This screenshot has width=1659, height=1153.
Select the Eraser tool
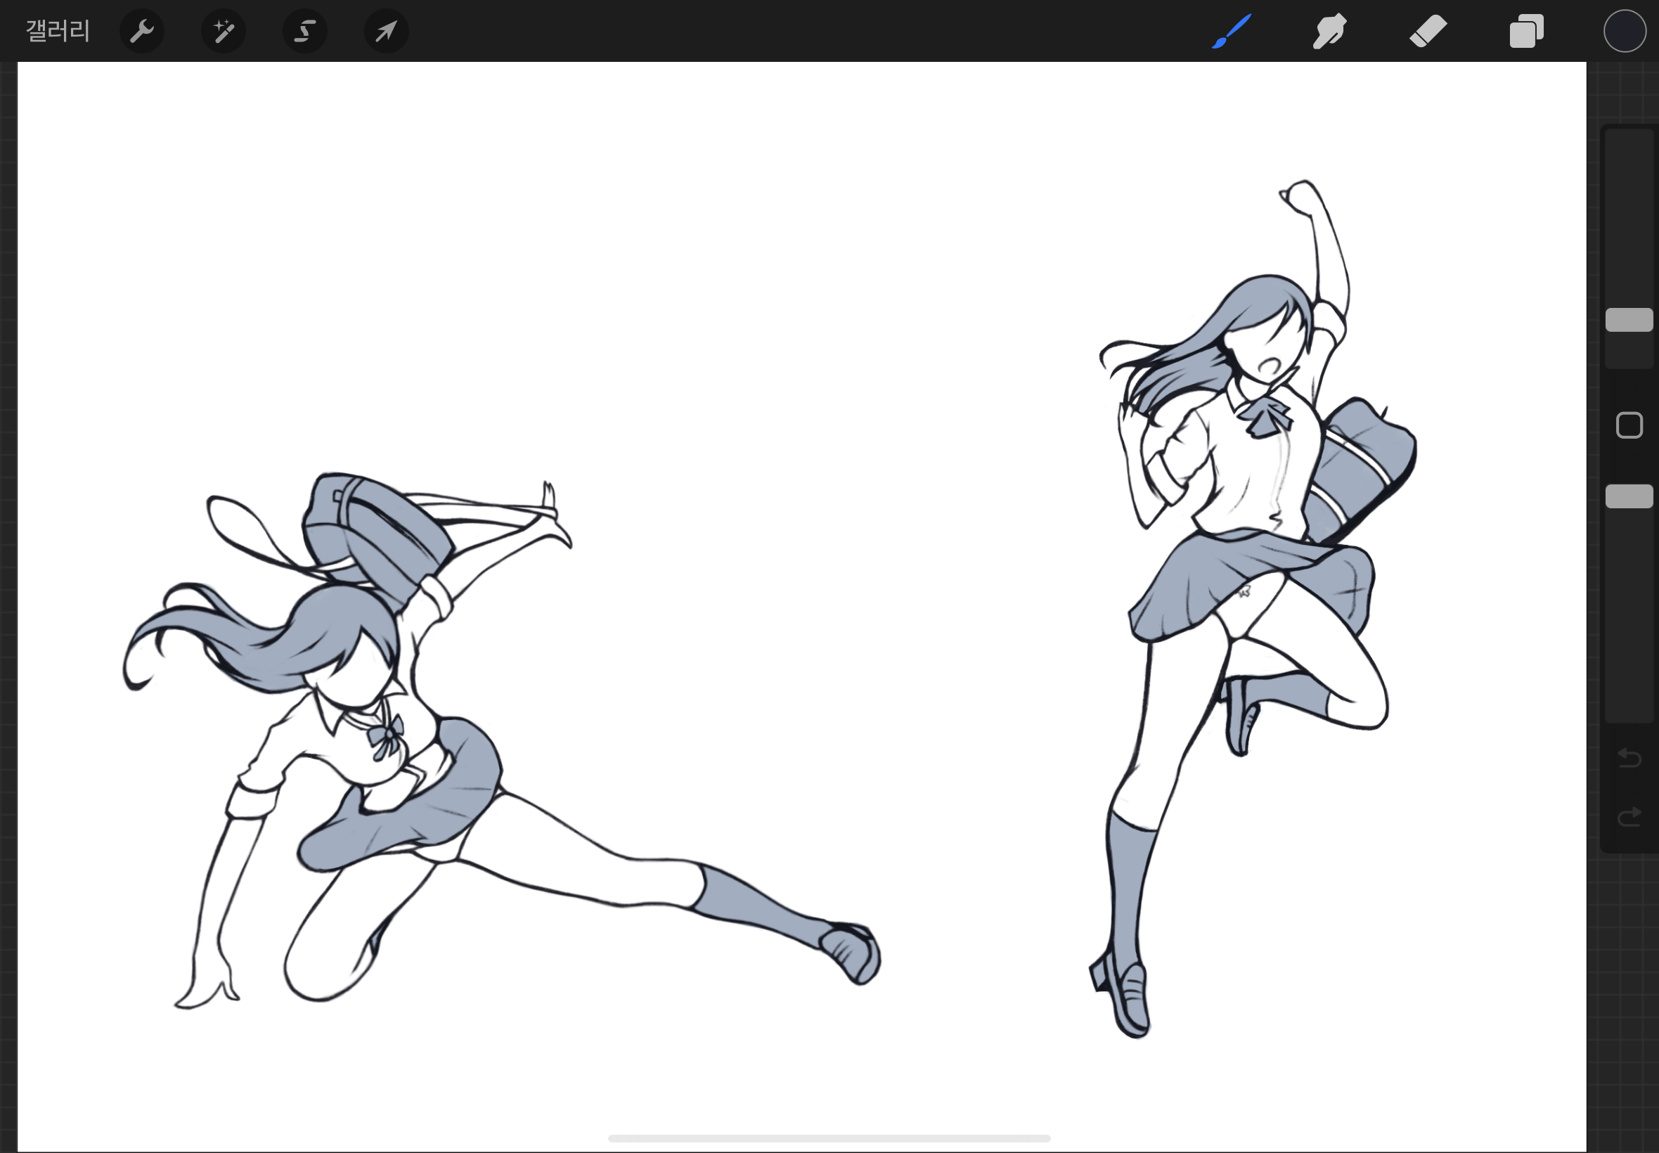[x=1428, y=31]
